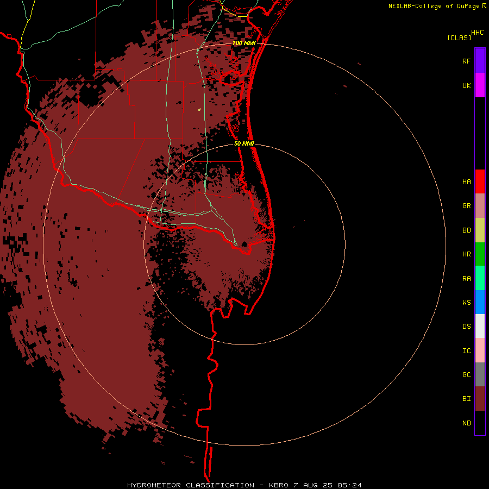Click the IC light-pink legend swatch

(480, 350)
